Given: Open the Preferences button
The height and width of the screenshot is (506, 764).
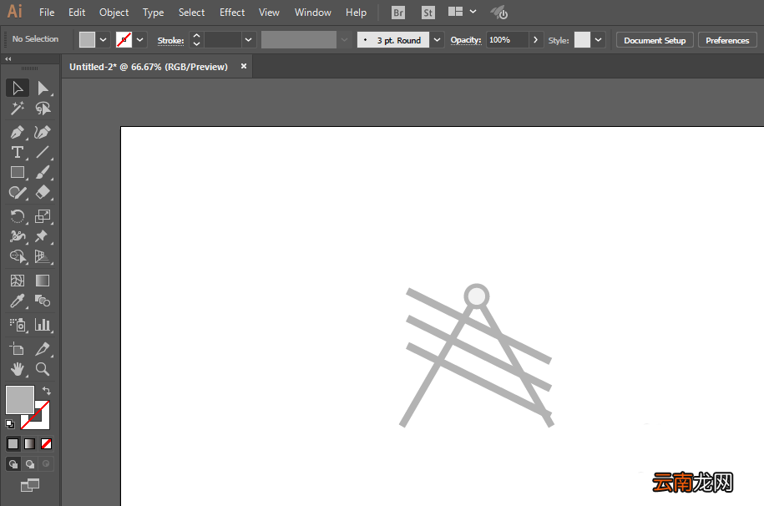Looking at the screenshot, I should (727, 40).
